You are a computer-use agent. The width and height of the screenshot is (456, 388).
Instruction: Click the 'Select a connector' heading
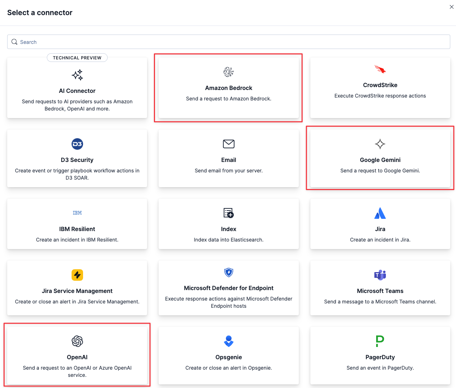point(40,13)
